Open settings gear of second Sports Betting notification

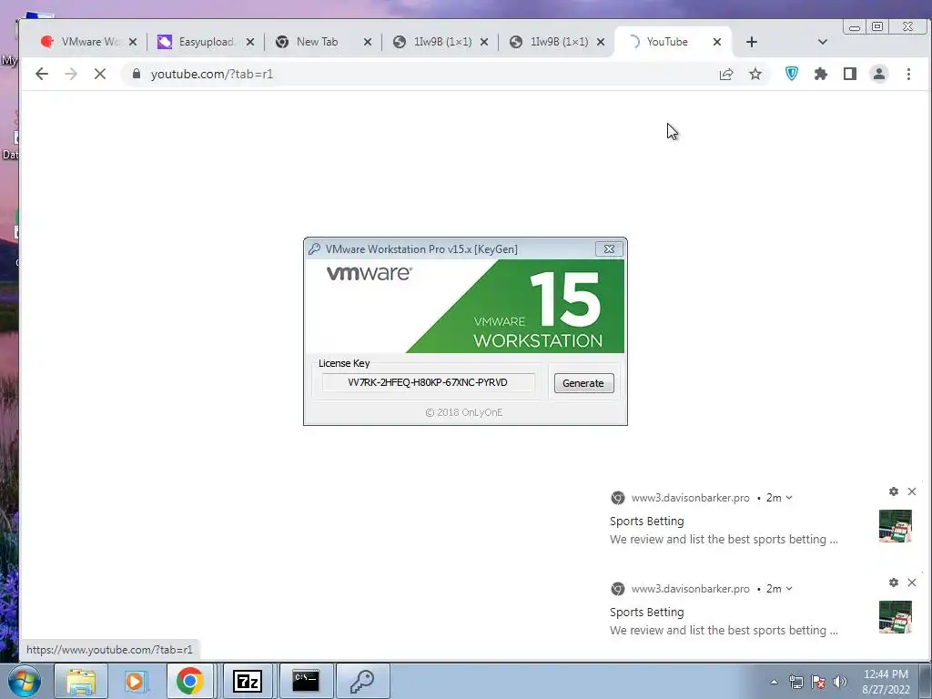pyautogui.click(x=894, y=582)
